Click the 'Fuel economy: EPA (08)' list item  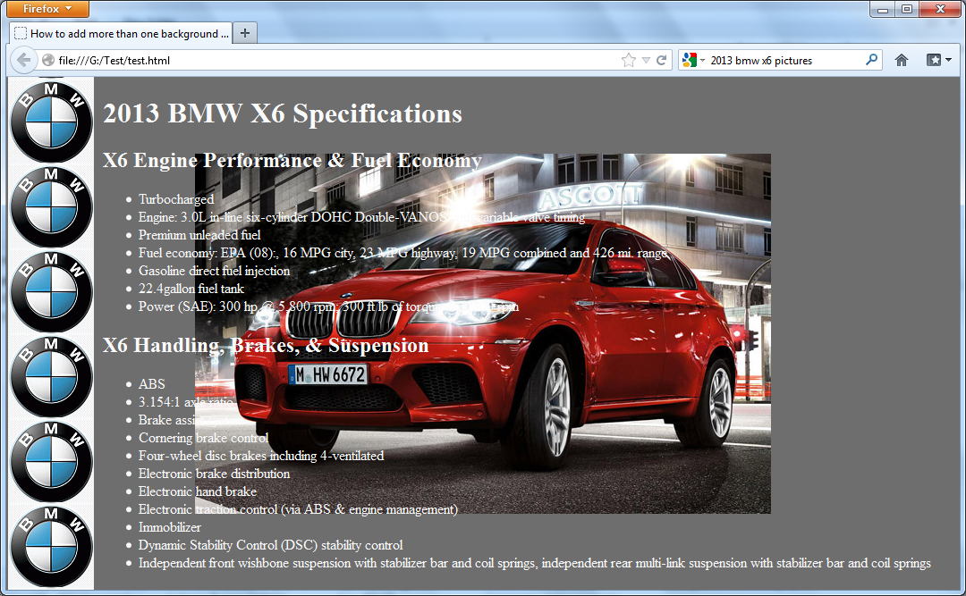[402, 253]
